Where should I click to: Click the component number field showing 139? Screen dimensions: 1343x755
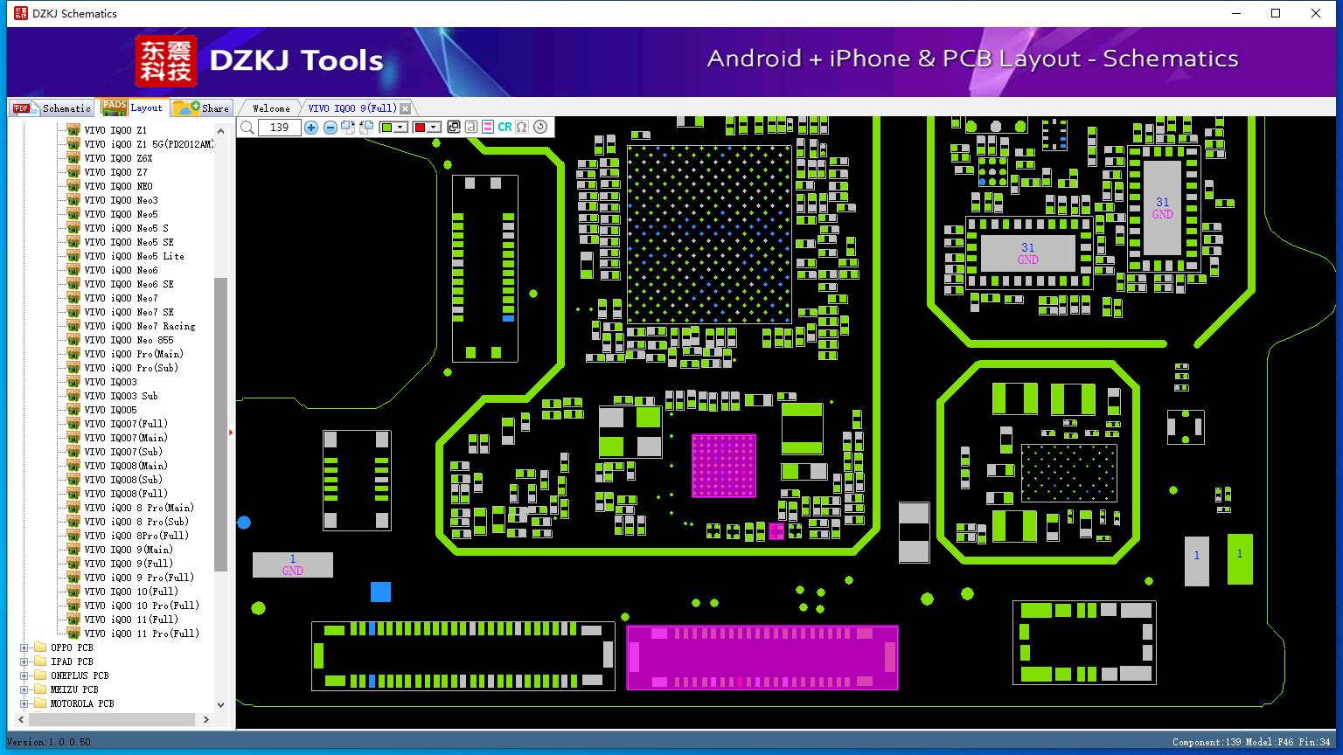280,128
